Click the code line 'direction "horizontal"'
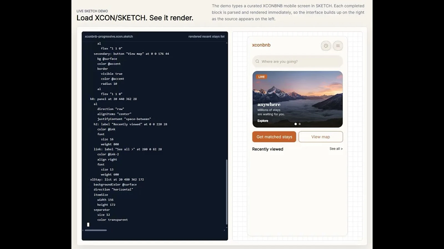The width and height of the screenshot is (444, 249). pos(113,190)
